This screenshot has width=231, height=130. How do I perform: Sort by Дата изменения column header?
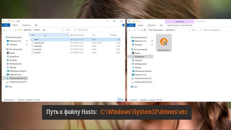[77, 35]
